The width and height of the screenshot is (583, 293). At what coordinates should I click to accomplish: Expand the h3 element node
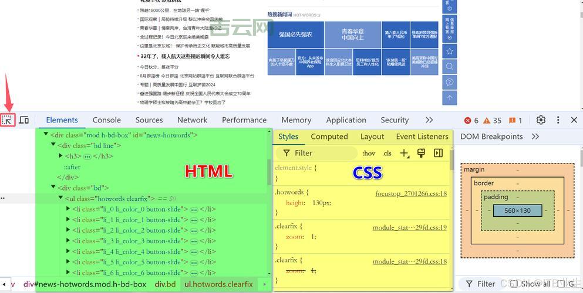[x=60, y=156]
